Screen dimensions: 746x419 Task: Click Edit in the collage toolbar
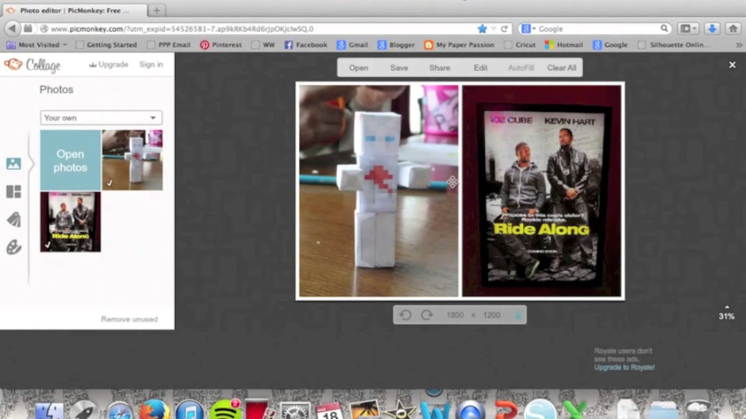[x=480, y=68]
